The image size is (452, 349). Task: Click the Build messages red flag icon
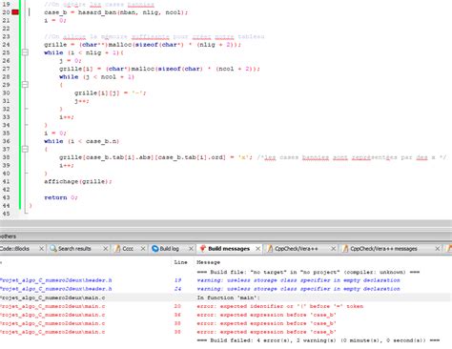[x=202, y=249]
